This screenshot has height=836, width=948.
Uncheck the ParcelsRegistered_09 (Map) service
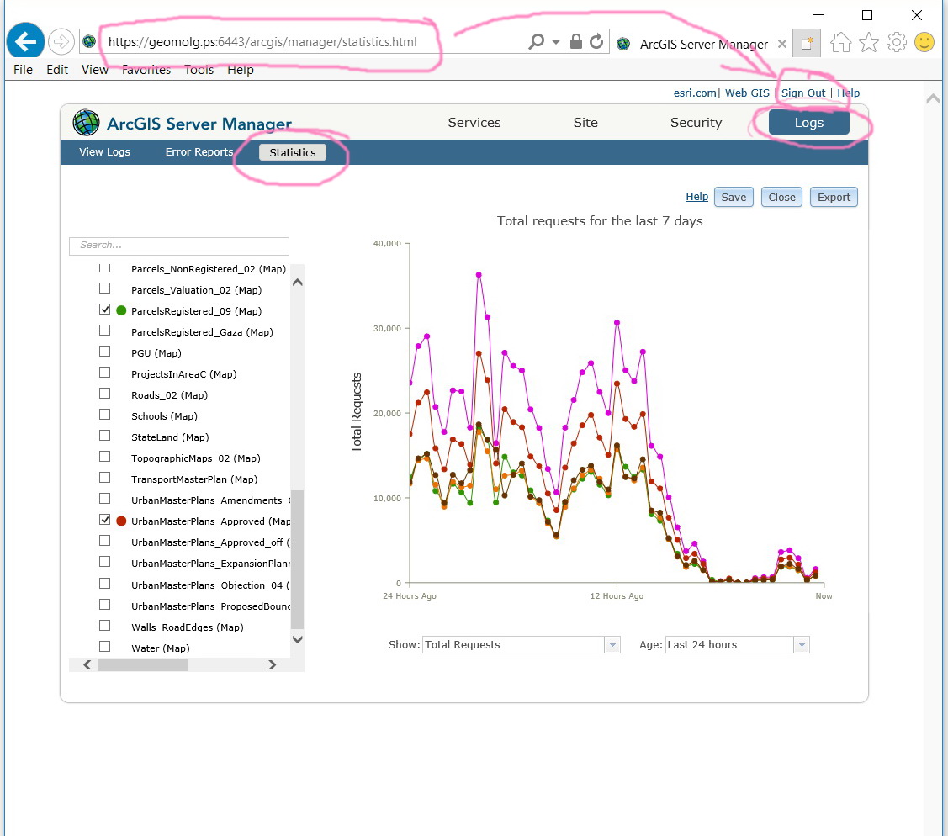[x=104, y=309]
